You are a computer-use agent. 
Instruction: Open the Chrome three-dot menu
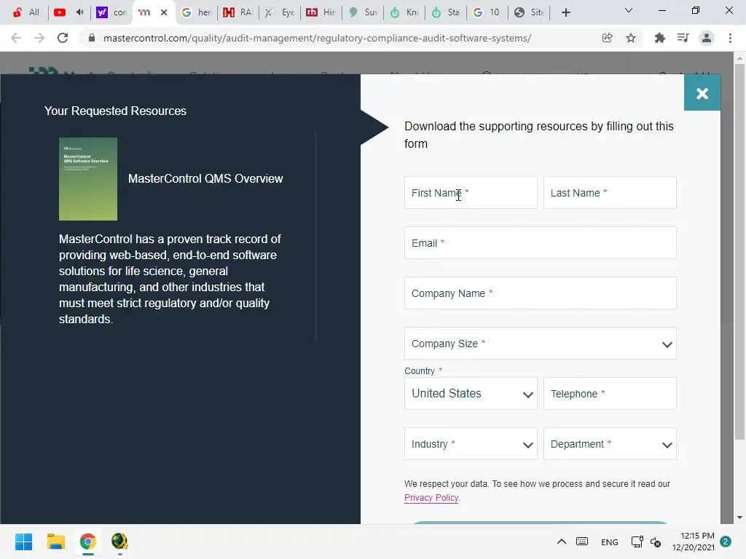[x=730, y=38]
